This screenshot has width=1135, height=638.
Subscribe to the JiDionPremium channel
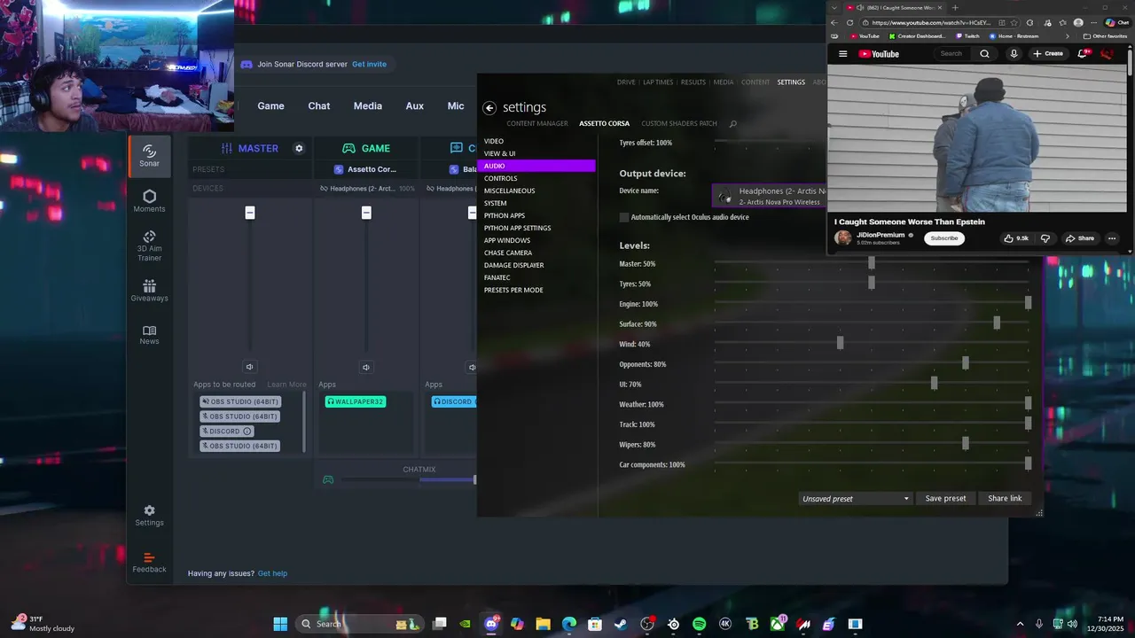click(943, 238)
